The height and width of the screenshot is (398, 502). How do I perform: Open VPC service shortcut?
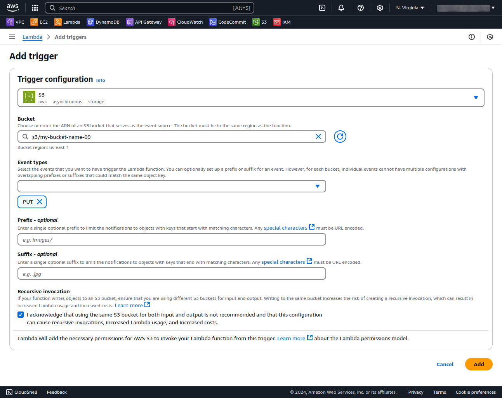click(16, 22)
